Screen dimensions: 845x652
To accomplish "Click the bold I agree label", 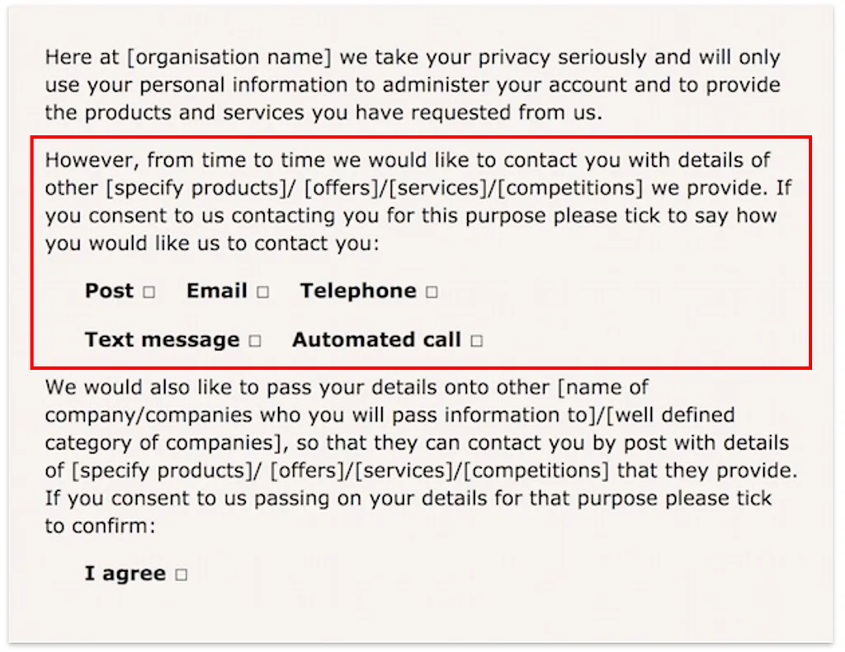I will click(125, 574).
